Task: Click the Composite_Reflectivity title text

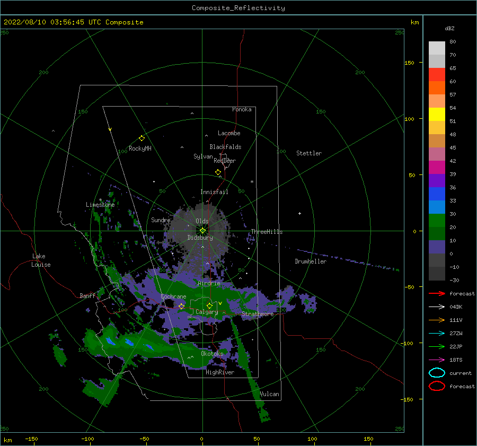Action: point(238,8)
